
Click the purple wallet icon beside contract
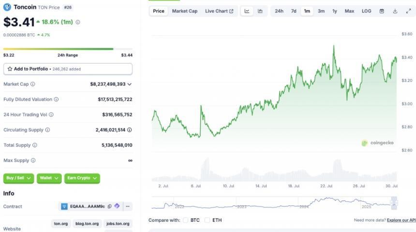tap(117, 206)
